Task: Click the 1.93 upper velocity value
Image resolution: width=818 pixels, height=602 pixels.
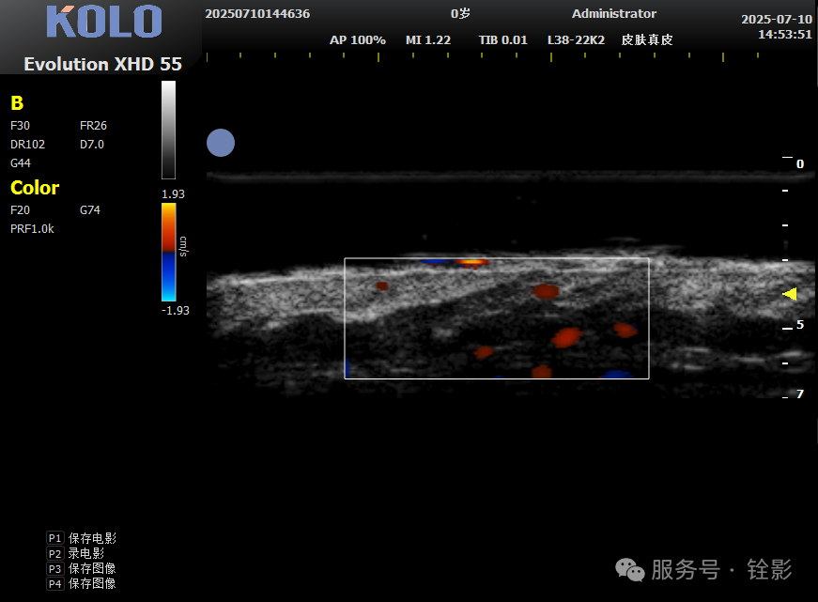Action: click(173, 194)
